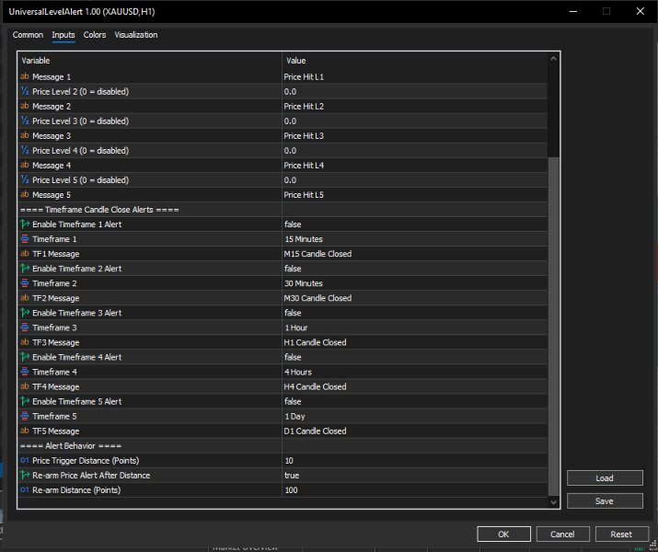Click the Cancel button
Screen dimensions: 658x552
pyautogui.click(x=562, y=534)
